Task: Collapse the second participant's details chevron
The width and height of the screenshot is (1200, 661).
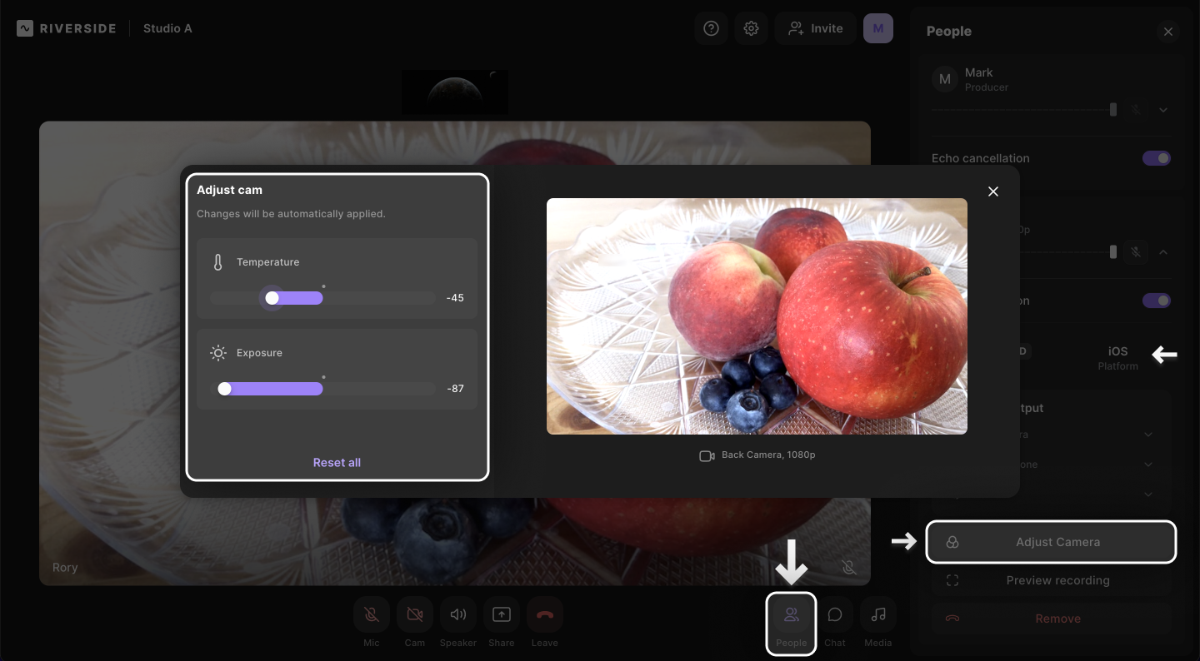Action: 1163,252
